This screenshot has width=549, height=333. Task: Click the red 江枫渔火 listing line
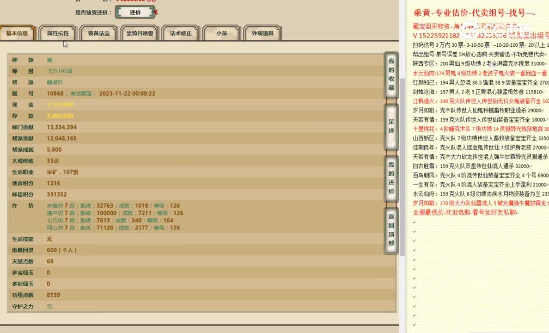pyautogui.click(x=481, y=101)
